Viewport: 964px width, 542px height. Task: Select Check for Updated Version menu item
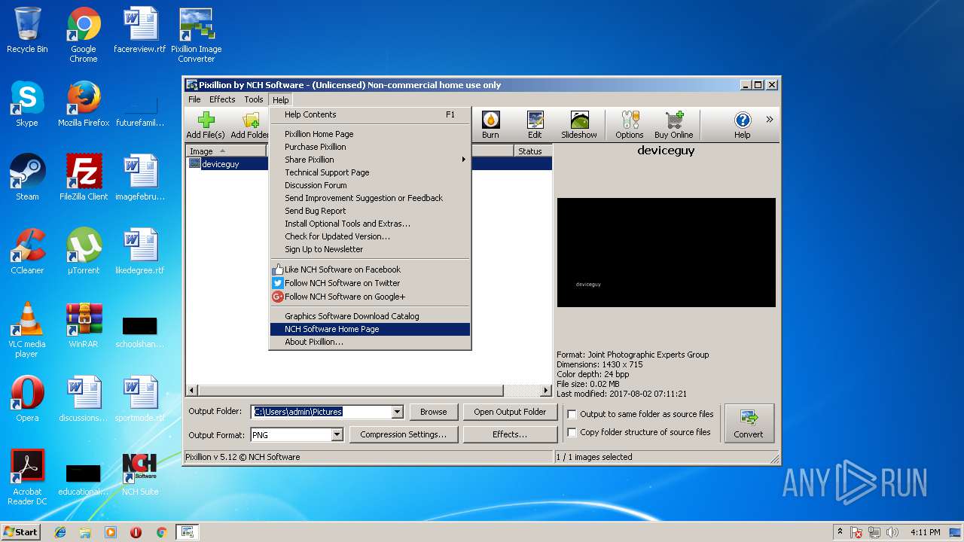pyautogui.click(x=370, y=236)
